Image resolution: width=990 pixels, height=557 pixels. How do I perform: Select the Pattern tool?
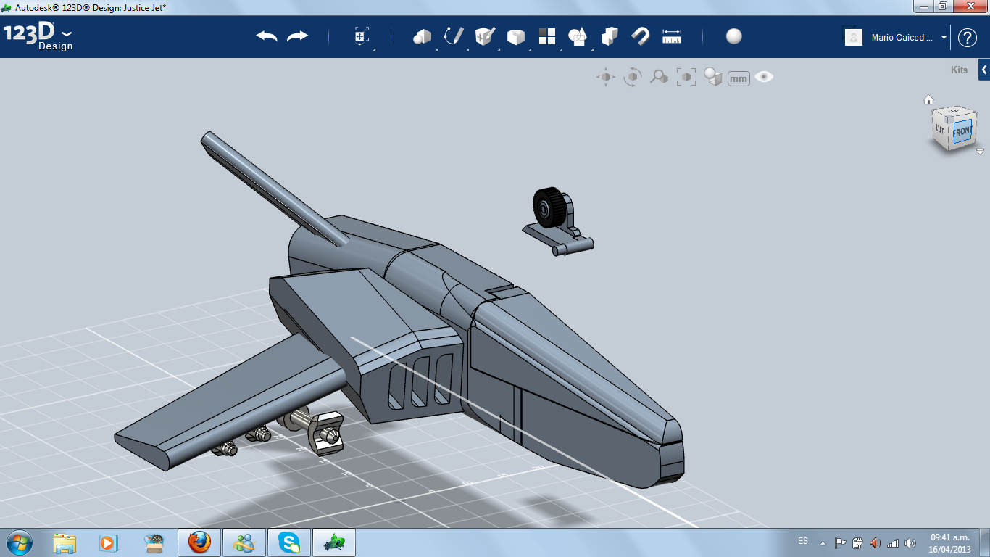(547, 36)
